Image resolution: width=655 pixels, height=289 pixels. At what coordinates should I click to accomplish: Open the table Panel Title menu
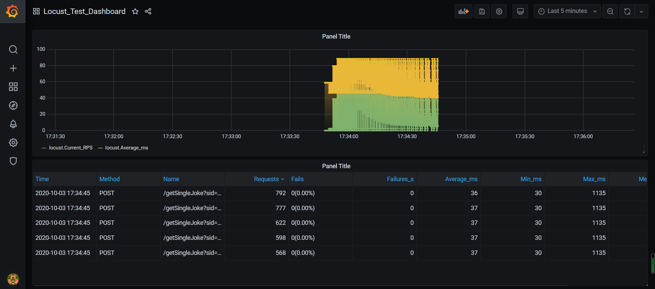tap(336, 166)
